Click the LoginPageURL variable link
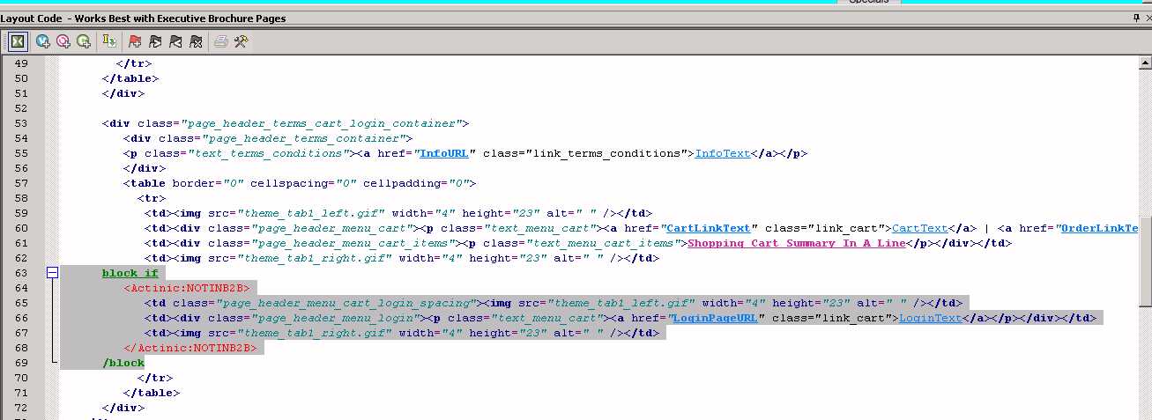 coord(716,318)
